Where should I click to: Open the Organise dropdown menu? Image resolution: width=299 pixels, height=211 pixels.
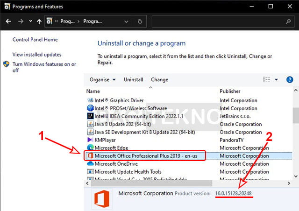[103, 80]
